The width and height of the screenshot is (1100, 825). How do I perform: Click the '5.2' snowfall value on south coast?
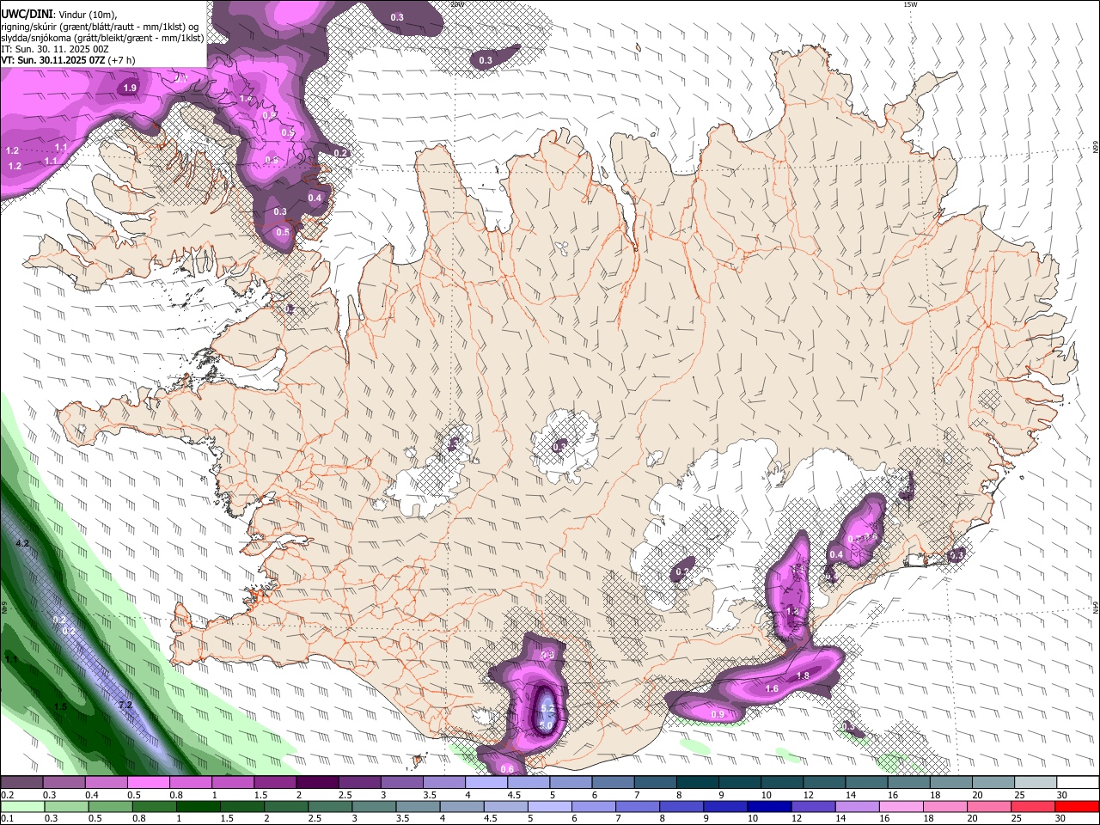tap(547, 708)
